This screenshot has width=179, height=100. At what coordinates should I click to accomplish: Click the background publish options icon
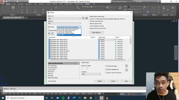(126, 70)
